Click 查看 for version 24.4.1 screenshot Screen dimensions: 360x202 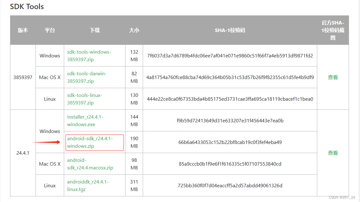333,153
